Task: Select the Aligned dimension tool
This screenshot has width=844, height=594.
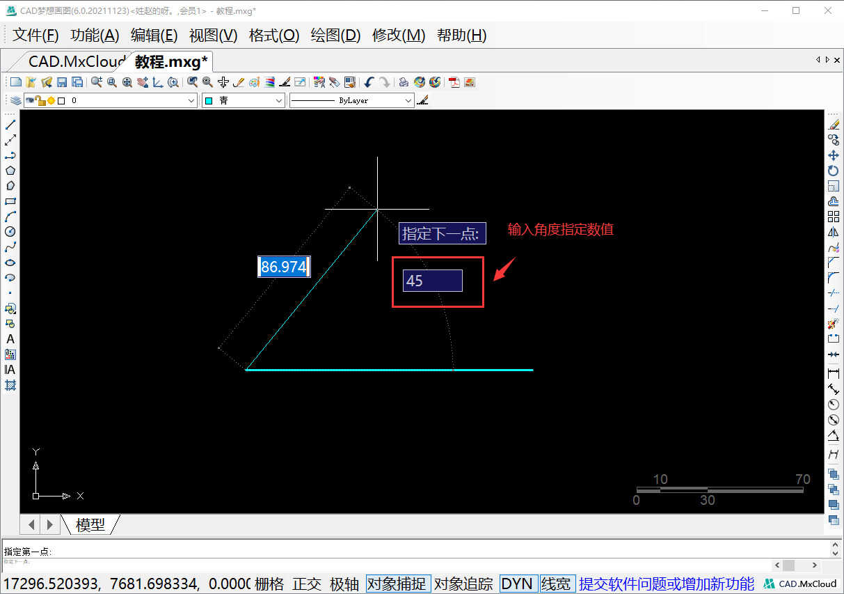Action: coord(834,389)
